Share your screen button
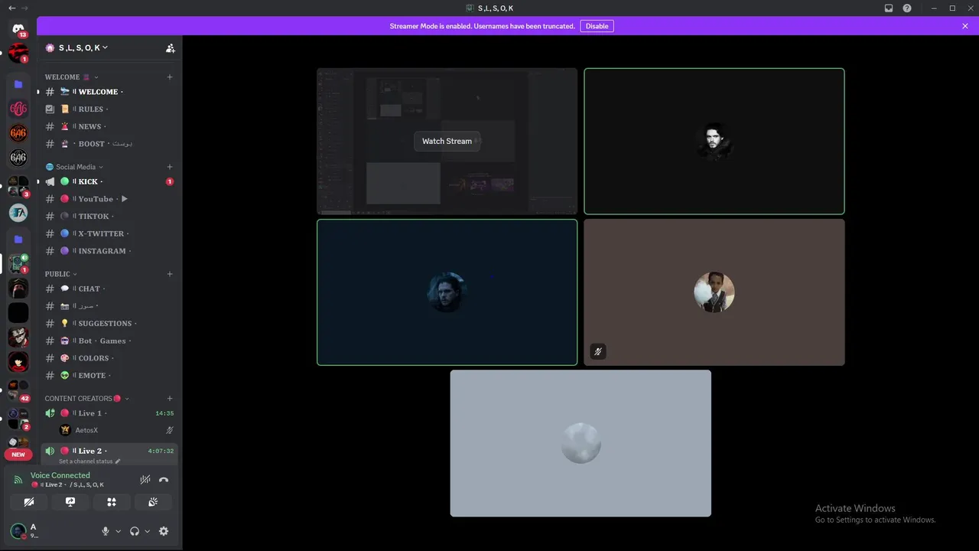This screenshot has width=979, height=551. pyautogui.click(x=70, y=502)
